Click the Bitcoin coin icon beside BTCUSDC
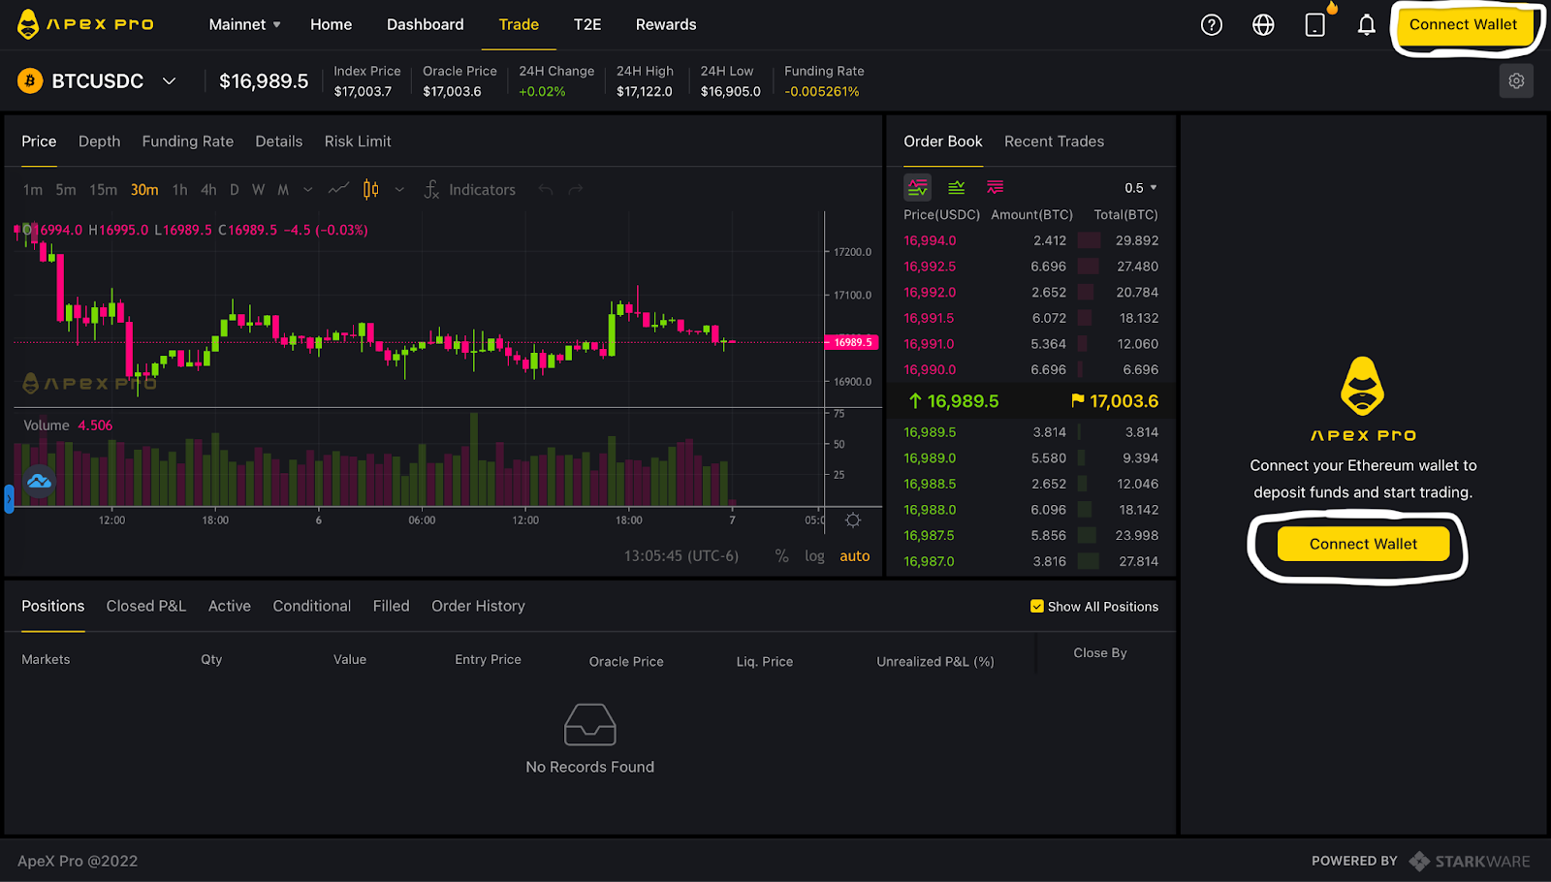Viewport: 1551px width, 882px height. click(x=30, y=81)
